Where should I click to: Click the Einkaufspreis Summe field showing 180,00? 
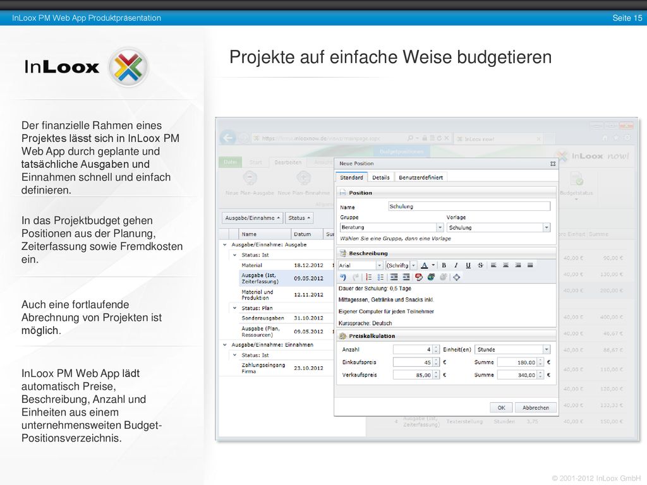[521, 362]
